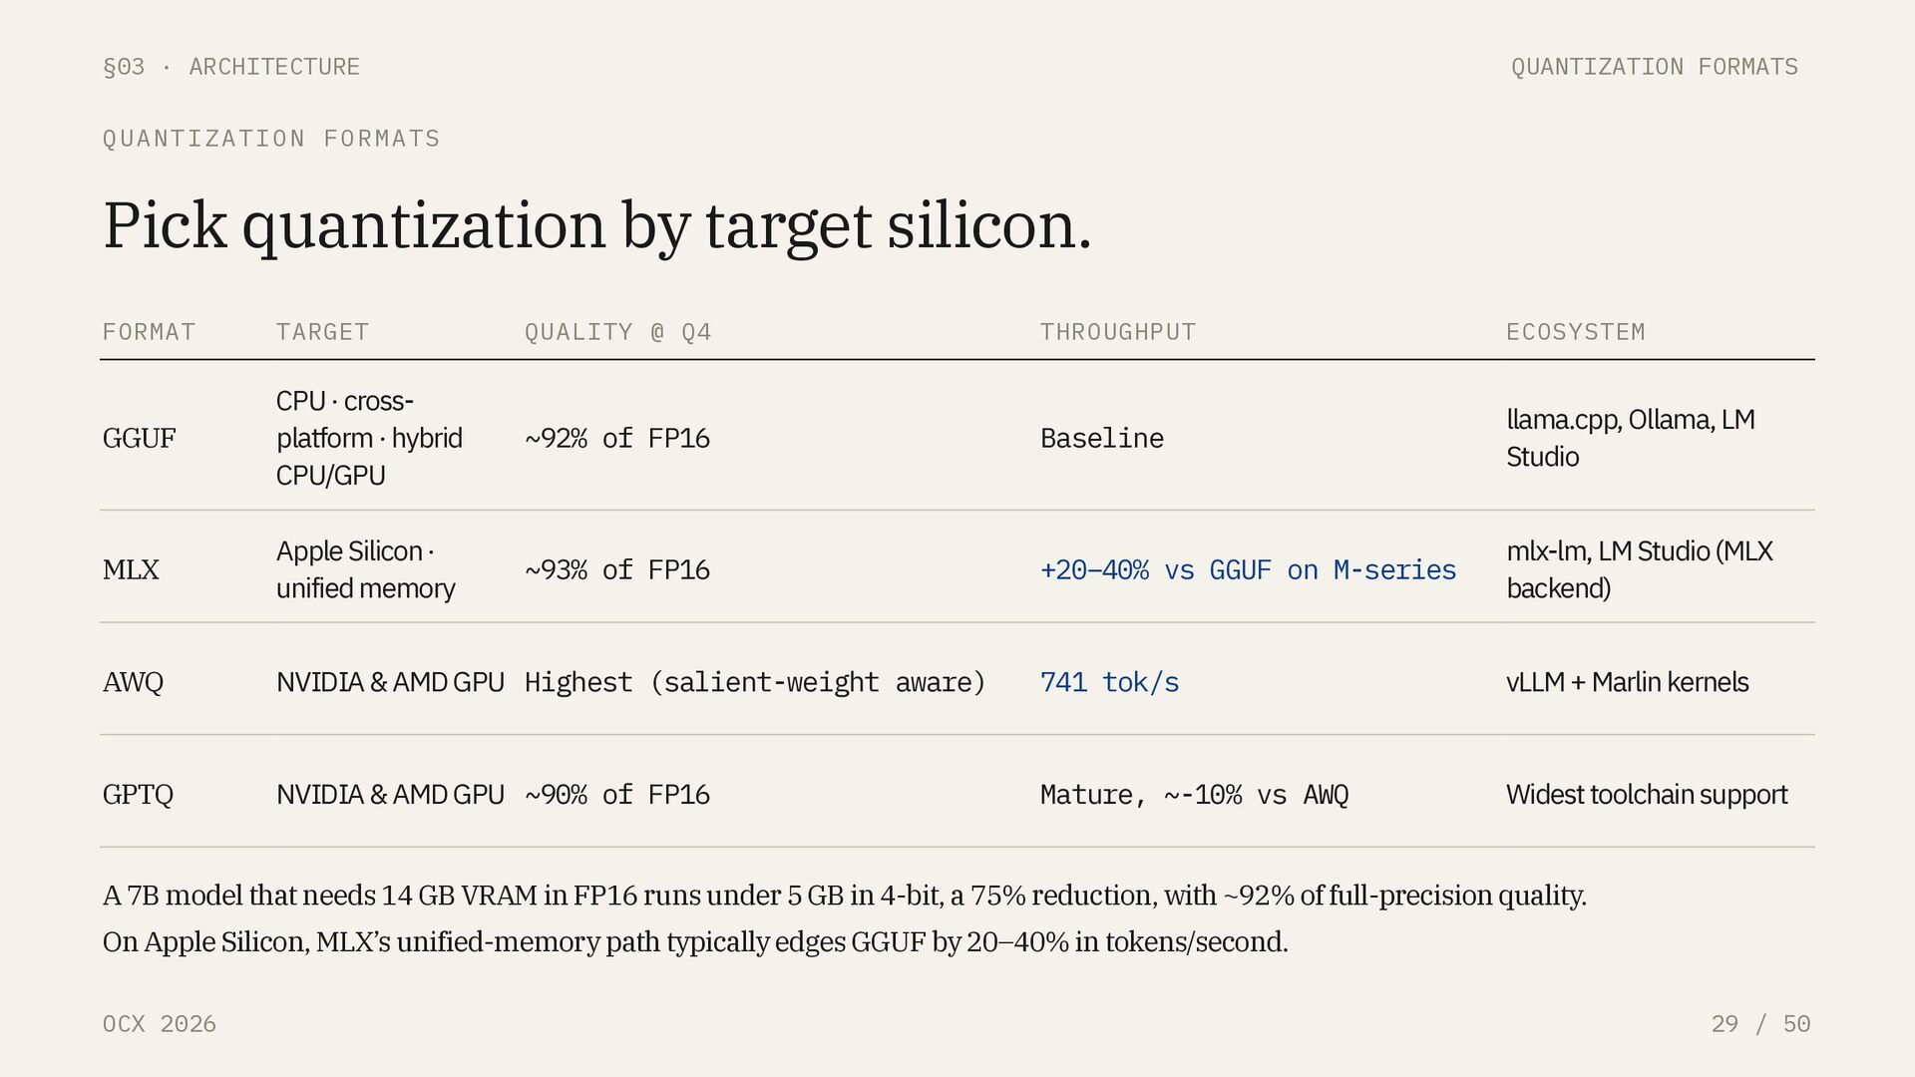Click the QUALITY @ Q4 column header
Image resolution: width=1915 pixels, height=1077 pixels.
pos(617,332)
